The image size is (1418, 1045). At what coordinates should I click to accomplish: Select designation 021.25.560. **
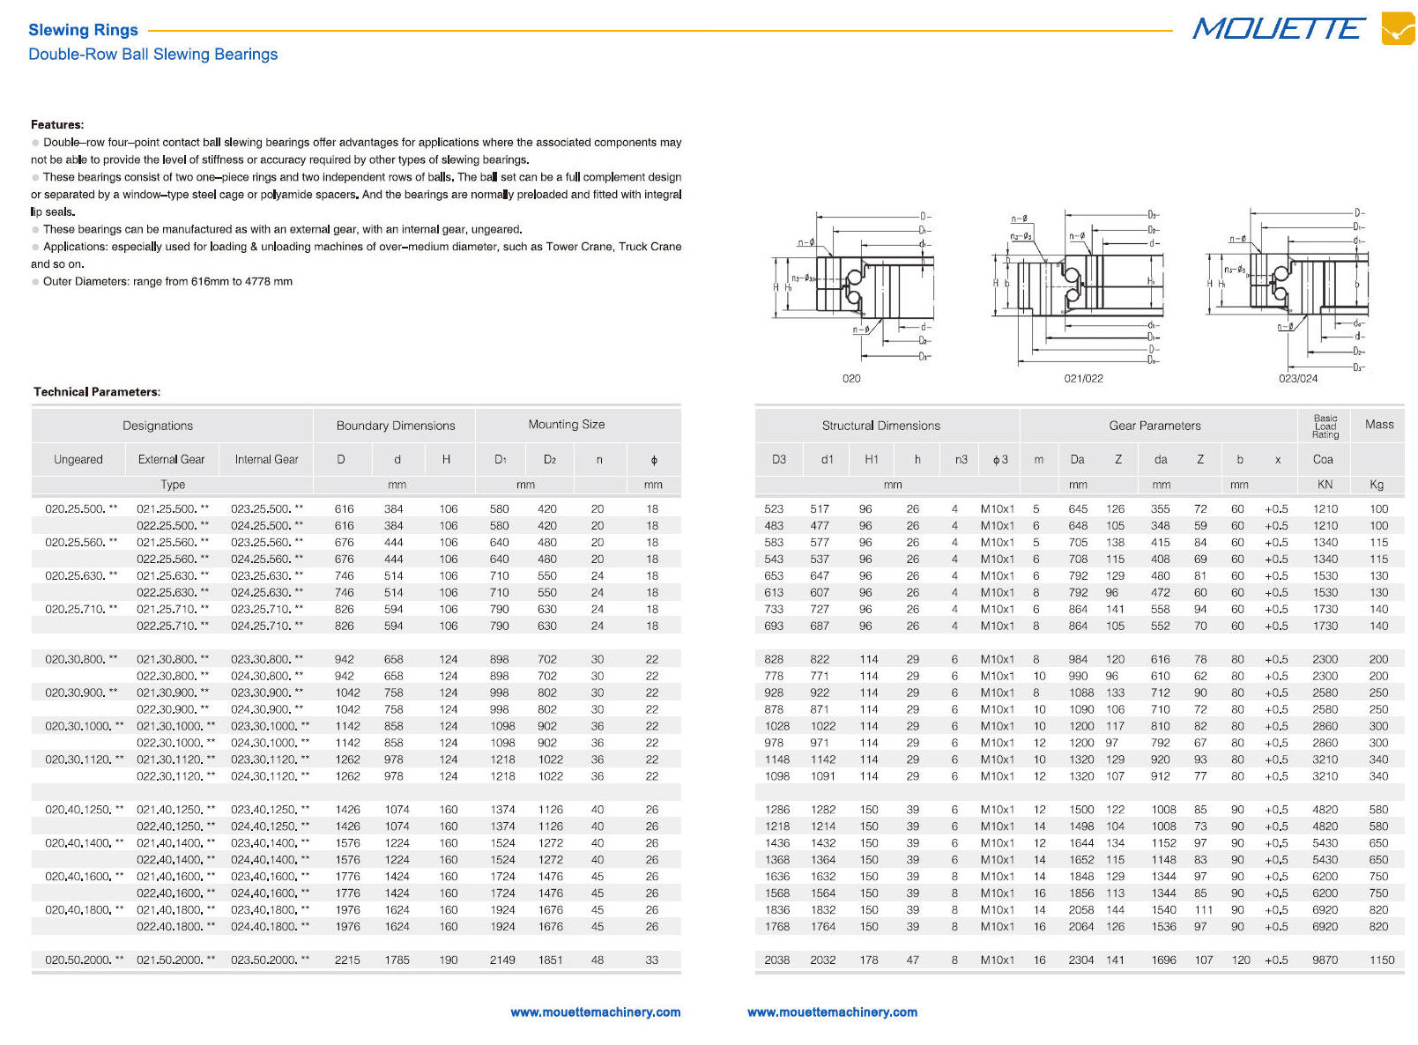point(173,543)
